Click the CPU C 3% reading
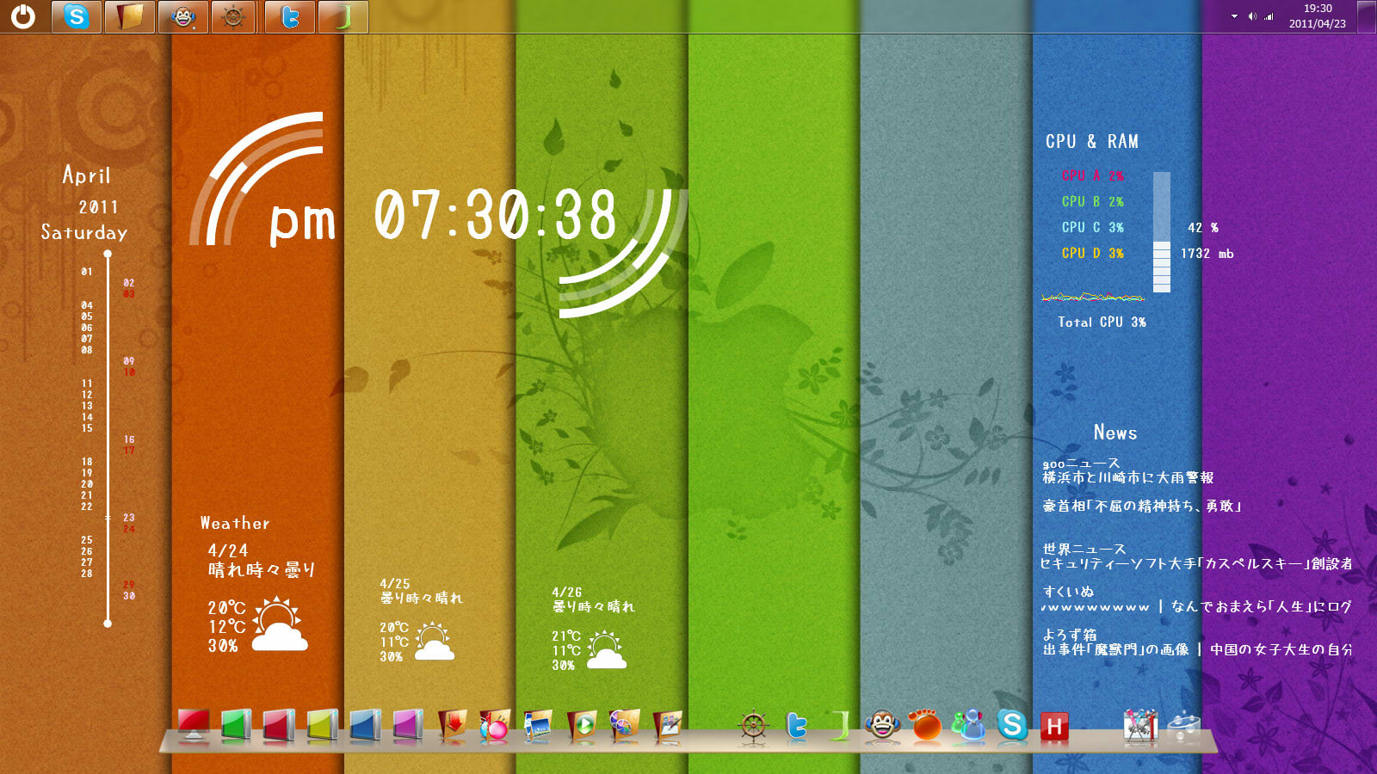Screen dimensions: 1377x774 point(1093,227)
